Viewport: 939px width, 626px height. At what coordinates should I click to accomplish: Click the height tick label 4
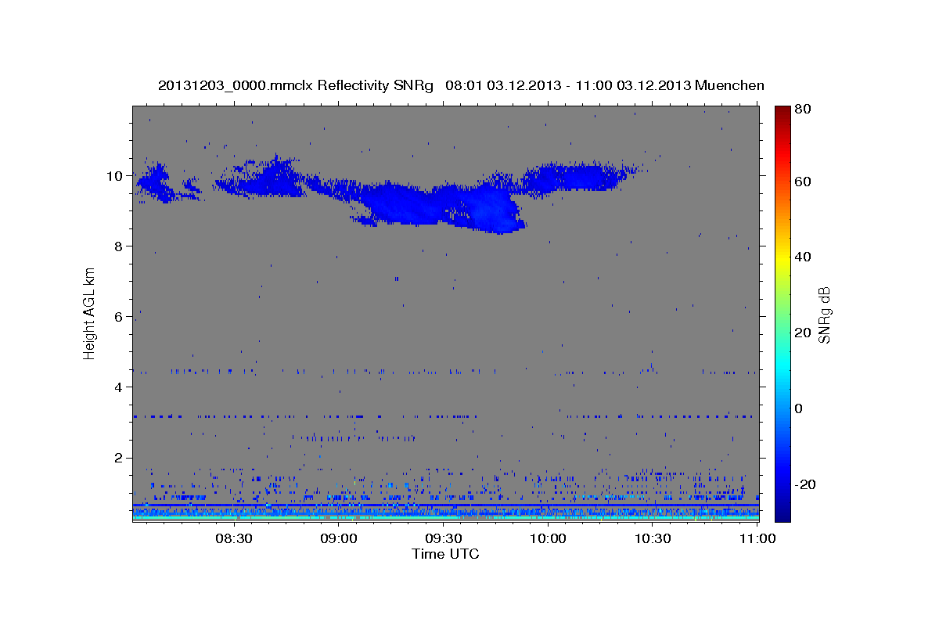120,387
